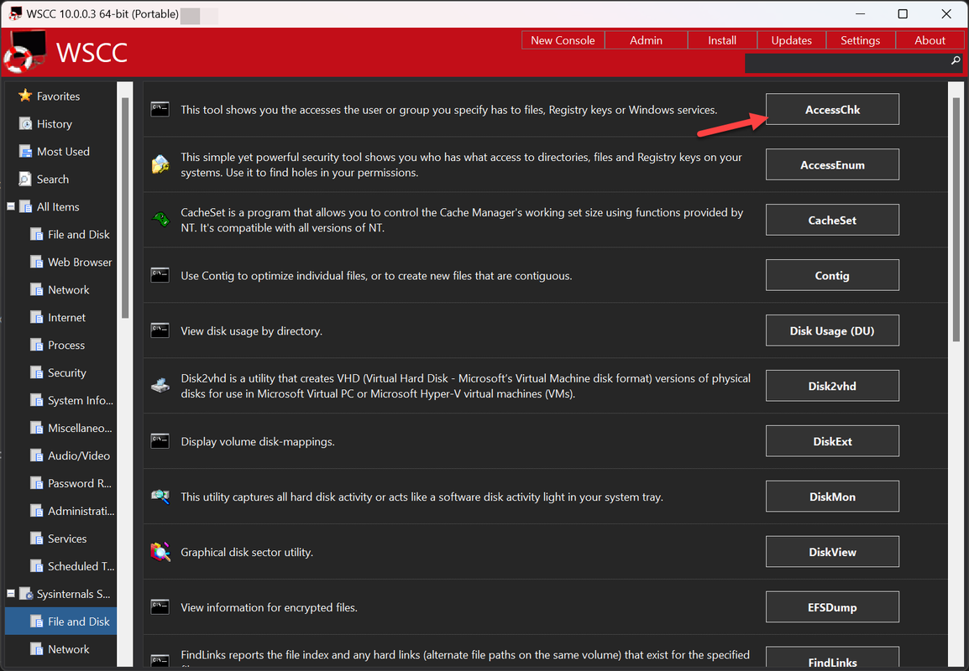Click the DiskExt console icon
This screenshot has width=969, height=671.
point(160,441)
